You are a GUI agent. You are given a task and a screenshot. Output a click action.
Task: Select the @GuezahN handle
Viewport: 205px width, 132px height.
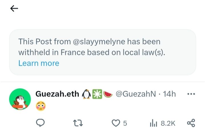pos(135,94)
